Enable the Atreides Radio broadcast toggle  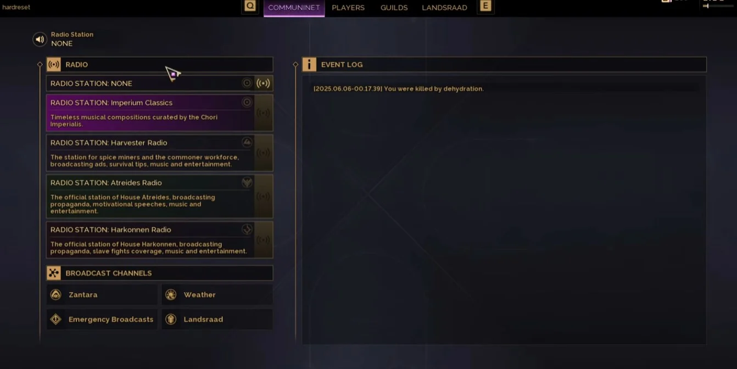click(264, 197)
